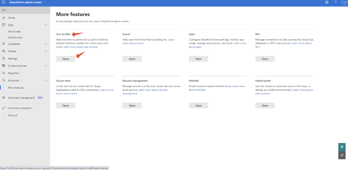Viewport: 348px width, 170px height.
Task: Click Open under InfoPath
Action: click(x=198, y=106)
